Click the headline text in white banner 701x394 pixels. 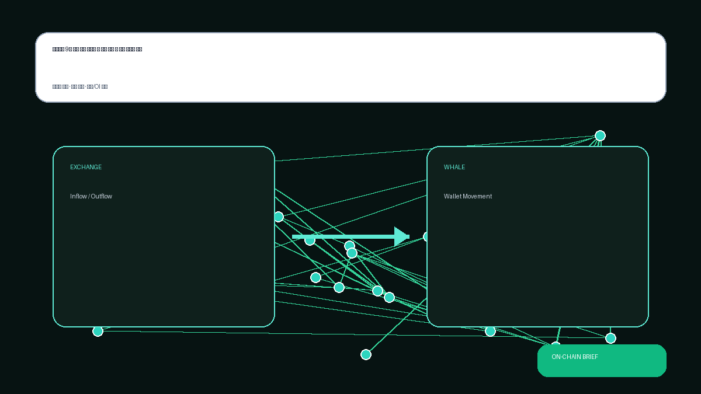click(x=98, y=50)
